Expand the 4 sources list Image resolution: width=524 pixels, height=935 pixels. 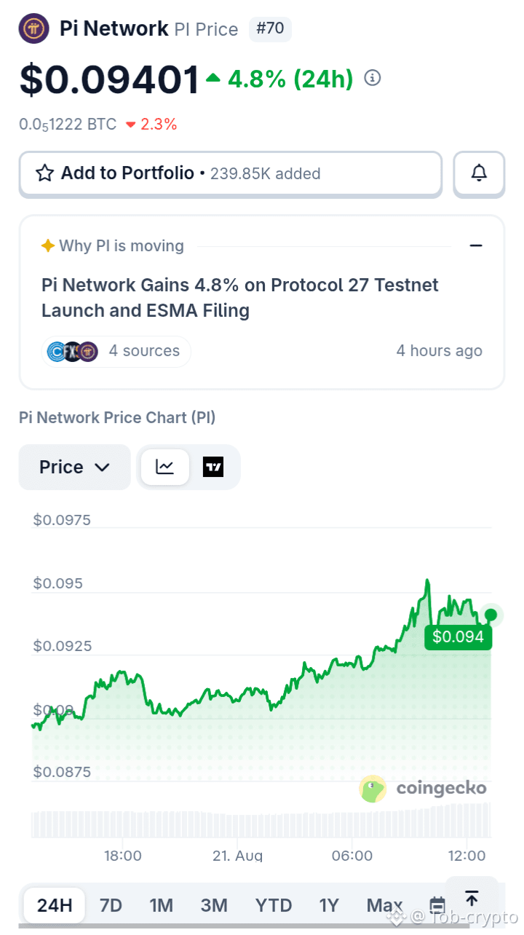click(116, 351)
